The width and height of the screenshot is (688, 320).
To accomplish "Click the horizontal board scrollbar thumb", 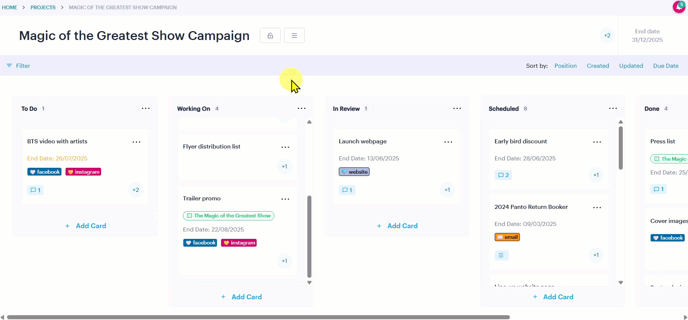I will tap(258, 317).
